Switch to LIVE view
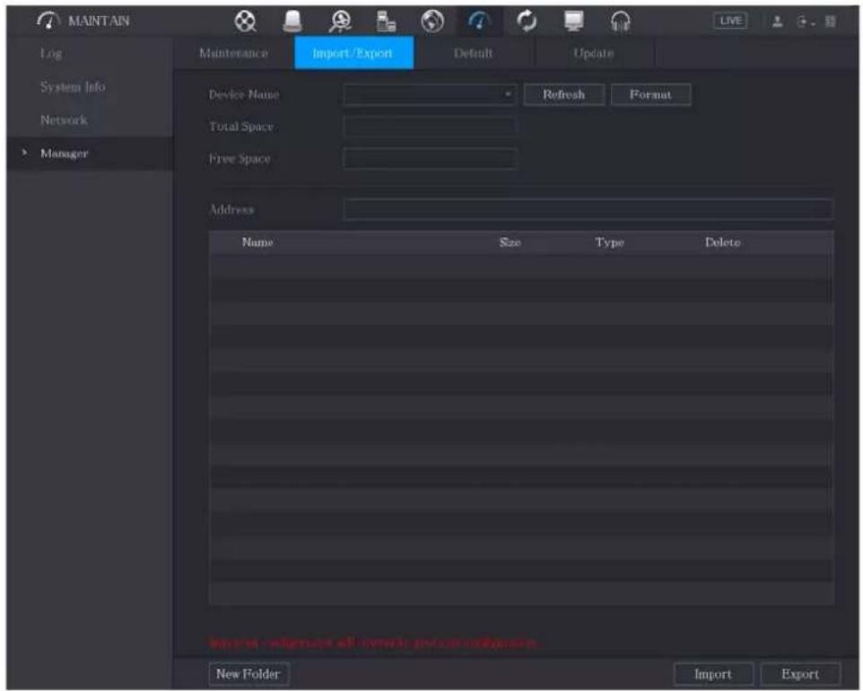This screenshot has width=863, height=691. tap(730, 21)
